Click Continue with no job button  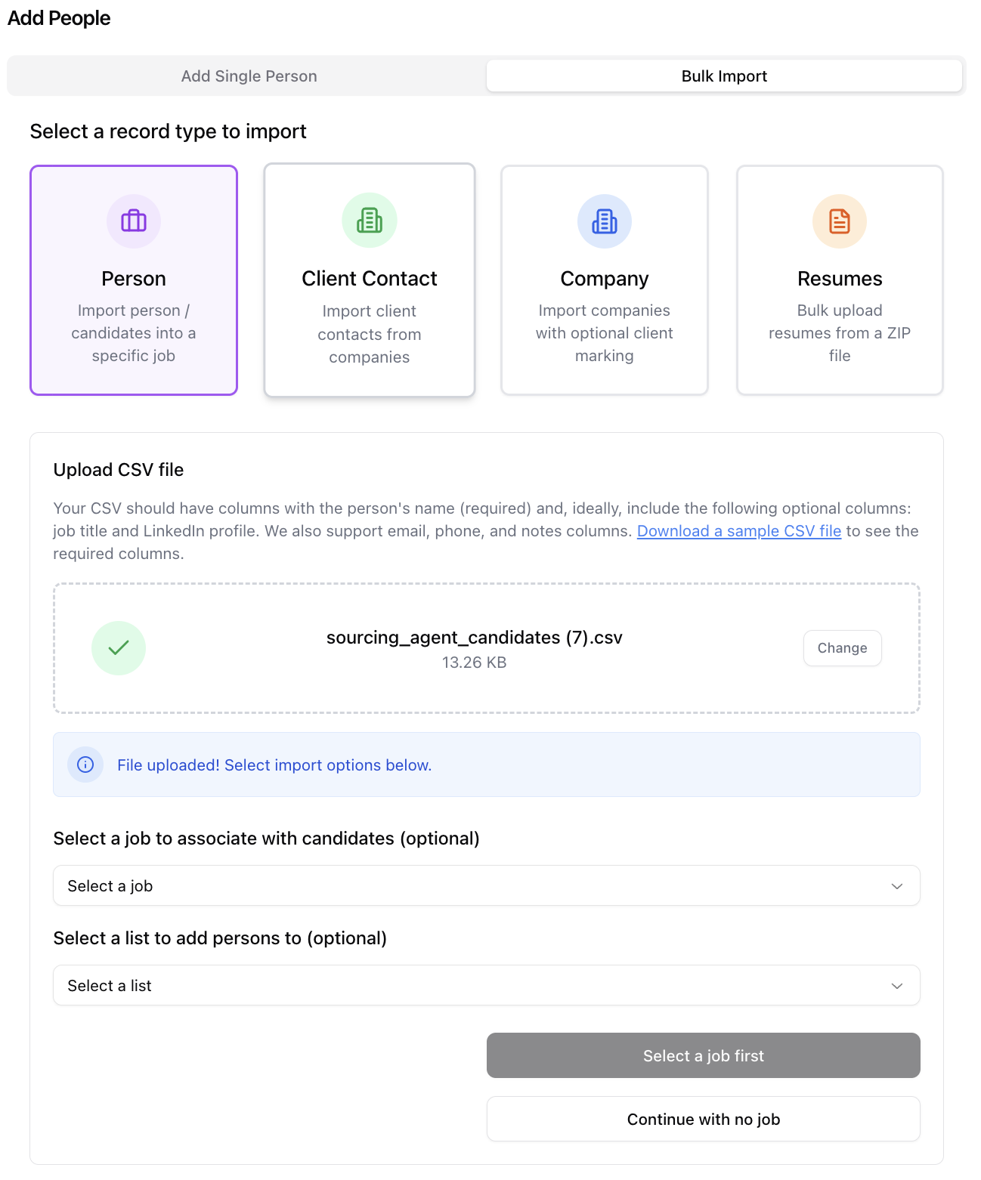[x=704, y=1119]
